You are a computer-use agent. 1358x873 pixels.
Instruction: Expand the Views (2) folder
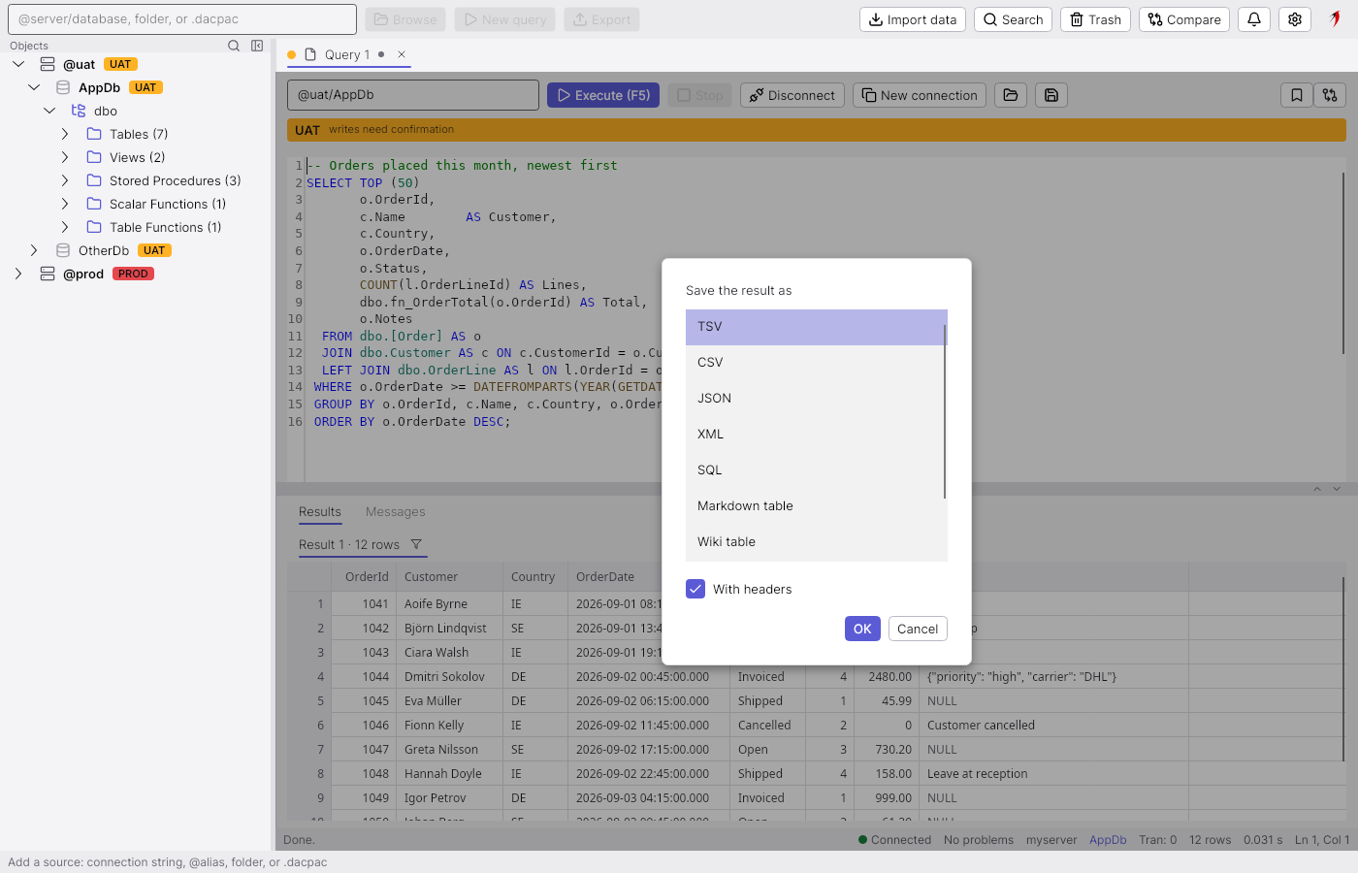point(65,157)
